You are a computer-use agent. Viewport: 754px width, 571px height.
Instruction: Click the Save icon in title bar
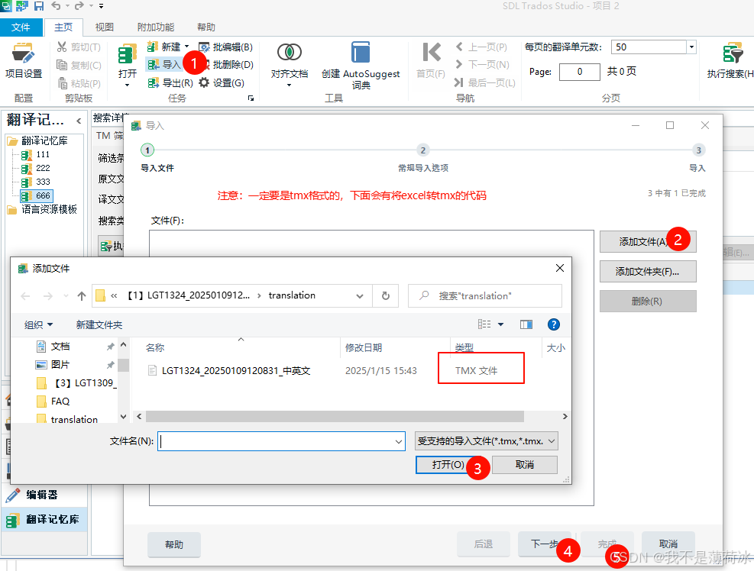pyautogui.click(x=39, y=6)
